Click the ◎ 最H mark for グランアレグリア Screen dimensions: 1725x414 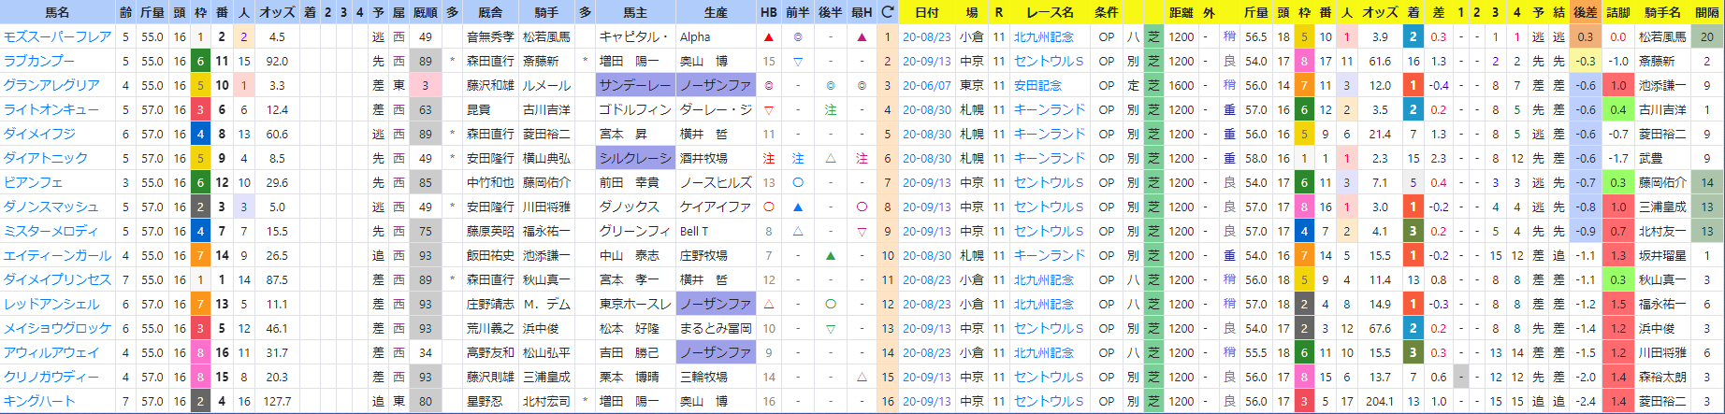(x=862, y=86)
